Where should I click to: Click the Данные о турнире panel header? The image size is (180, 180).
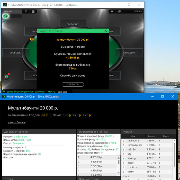pos(39,132)
